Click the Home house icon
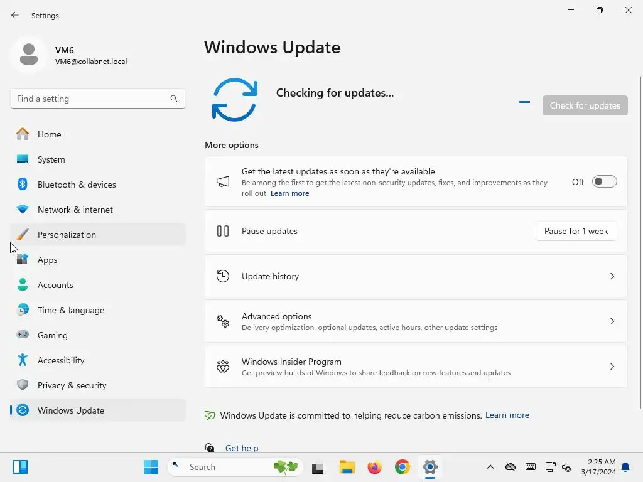This screenshot has height=482, width=643. pos(23,134)
